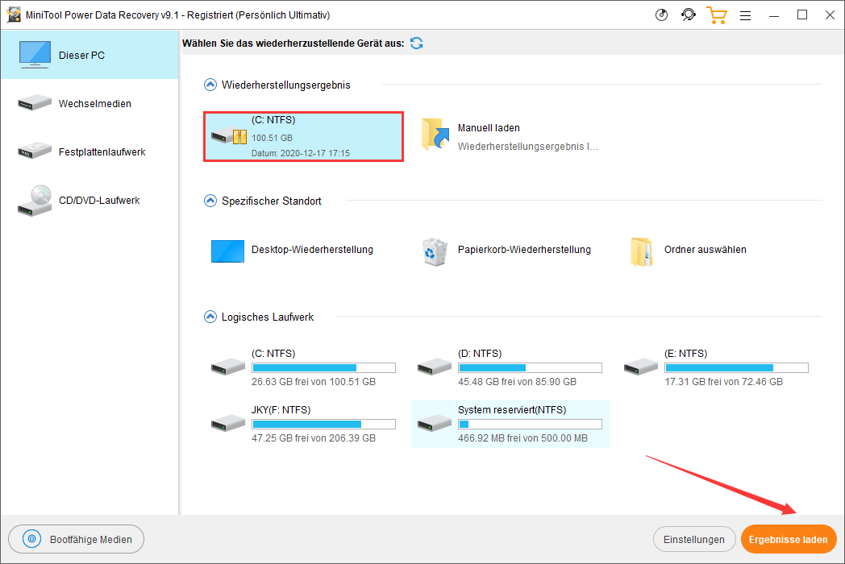Image resolution: width=845 pixels, height=564 pixels.
Task: Open the shopping cart icon
Action: pyautogui.click(x=717, y=15)
